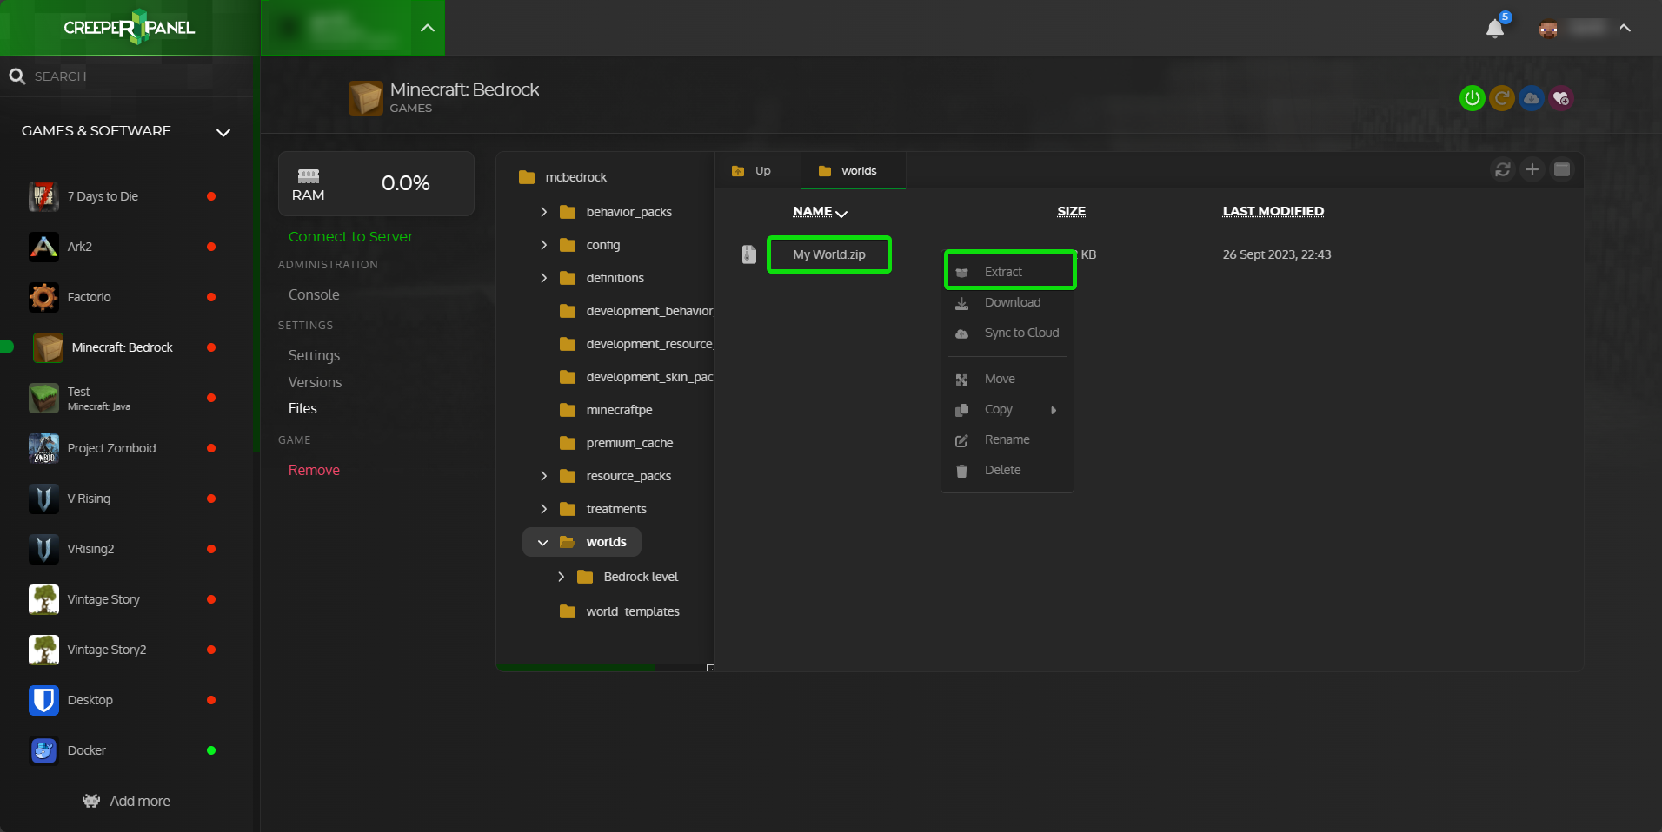Image resolution: width=1662 pixels, height=832 pixels.
Task: Click the CreeperPanel logo
Action: pyautogui.click(x=130, y=28)
